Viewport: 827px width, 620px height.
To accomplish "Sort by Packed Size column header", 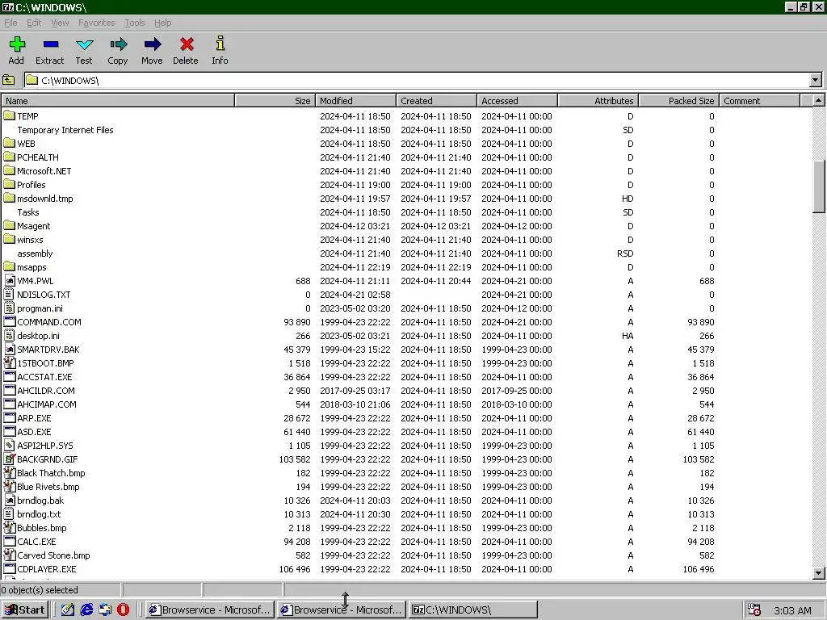I will point(678,101).
